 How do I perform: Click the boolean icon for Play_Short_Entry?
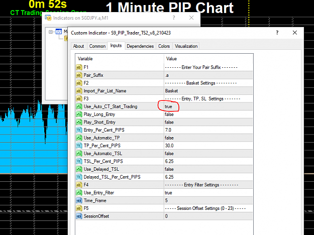(79, 122)
